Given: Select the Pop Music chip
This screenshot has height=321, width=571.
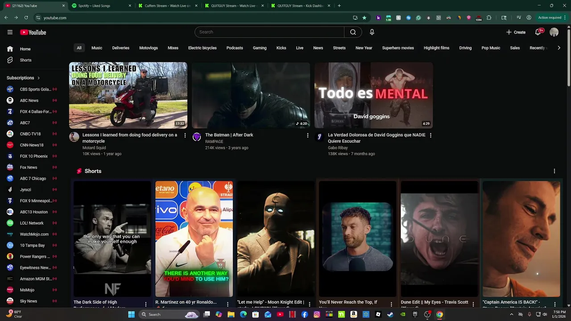Looking at the screenshot, I should pyautogui.click(x=491, y=48).
